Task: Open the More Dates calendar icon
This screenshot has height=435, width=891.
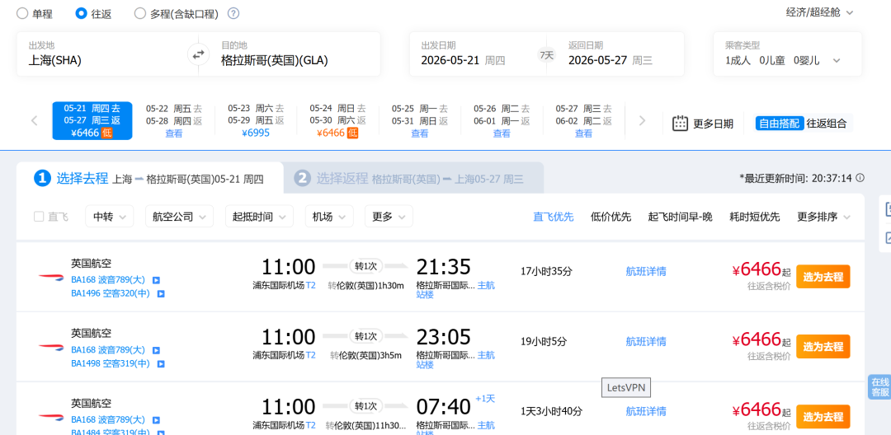Action: click(680, 123)
